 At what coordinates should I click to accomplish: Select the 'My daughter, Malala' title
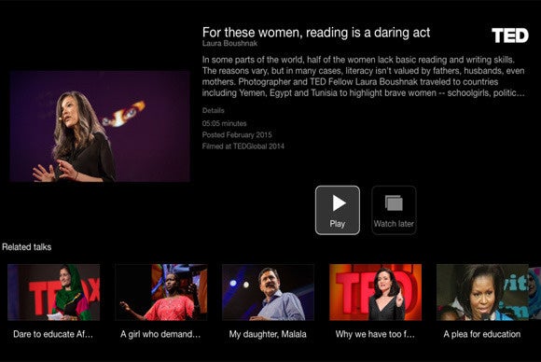point(268,334)
